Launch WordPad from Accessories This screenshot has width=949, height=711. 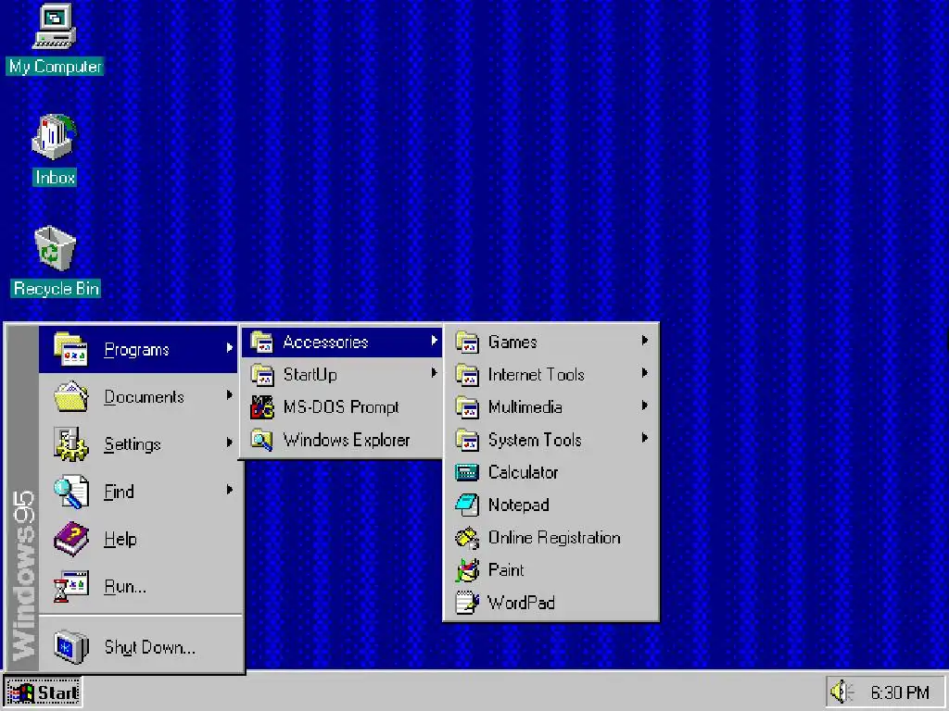550,603
